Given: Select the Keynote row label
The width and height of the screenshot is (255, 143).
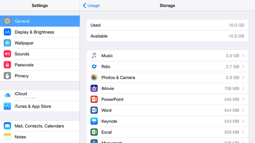Looking at the screenshot, I should (x=109, y=121).
